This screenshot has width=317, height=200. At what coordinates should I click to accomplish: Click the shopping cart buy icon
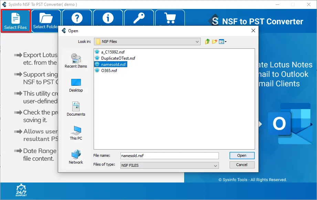170,18
